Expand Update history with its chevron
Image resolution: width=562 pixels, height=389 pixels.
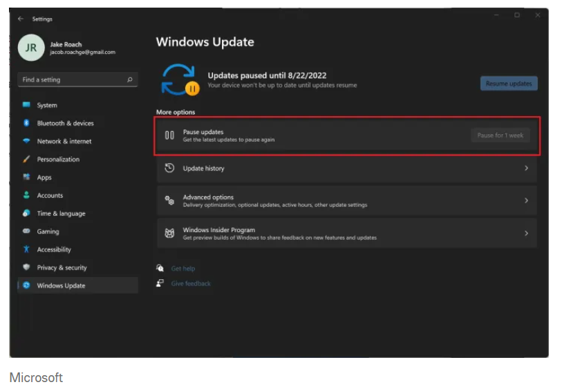pos(526,168)
